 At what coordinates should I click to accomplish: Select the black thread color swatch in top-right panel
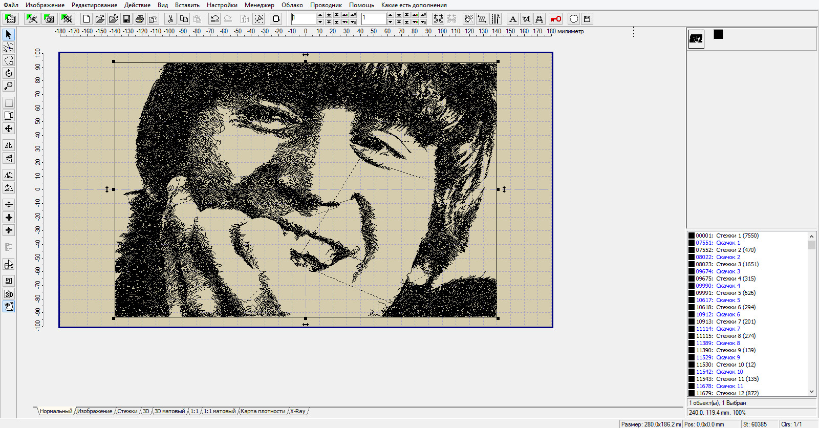coord(719,34)
